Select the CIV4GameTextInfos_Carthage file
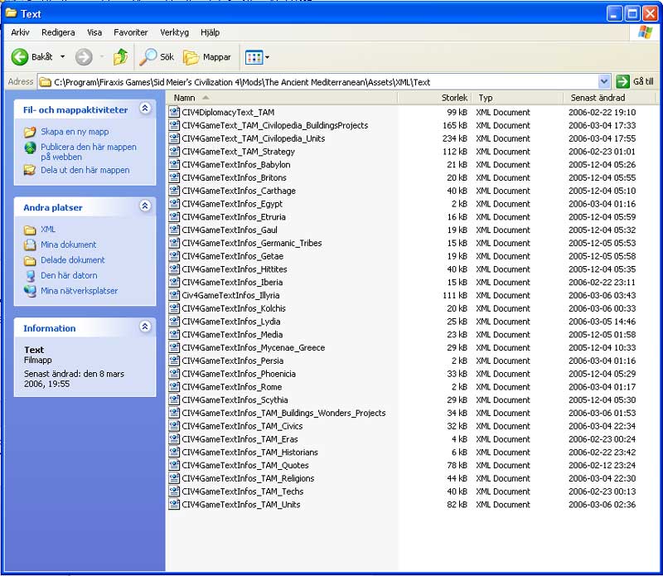The width and height of the screenshot is (663, 576). coord(238,191)
